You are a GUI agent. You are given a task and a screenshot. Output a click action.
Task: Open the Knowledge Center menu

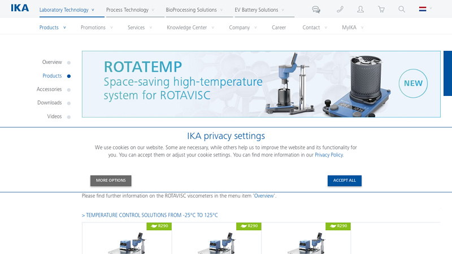coord(187,27)
